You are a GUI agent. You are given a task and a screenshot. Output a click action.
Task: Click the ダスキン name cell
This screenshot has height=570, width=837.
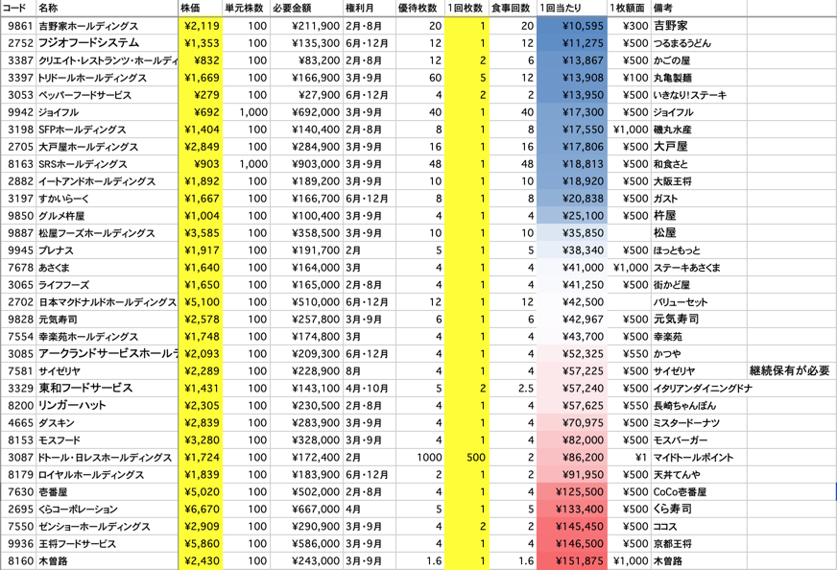click(x=107, y=422)
